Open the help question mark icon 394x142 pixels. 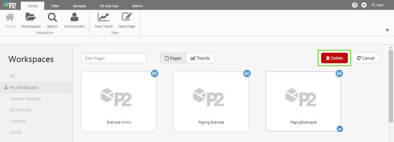[355, 5]
